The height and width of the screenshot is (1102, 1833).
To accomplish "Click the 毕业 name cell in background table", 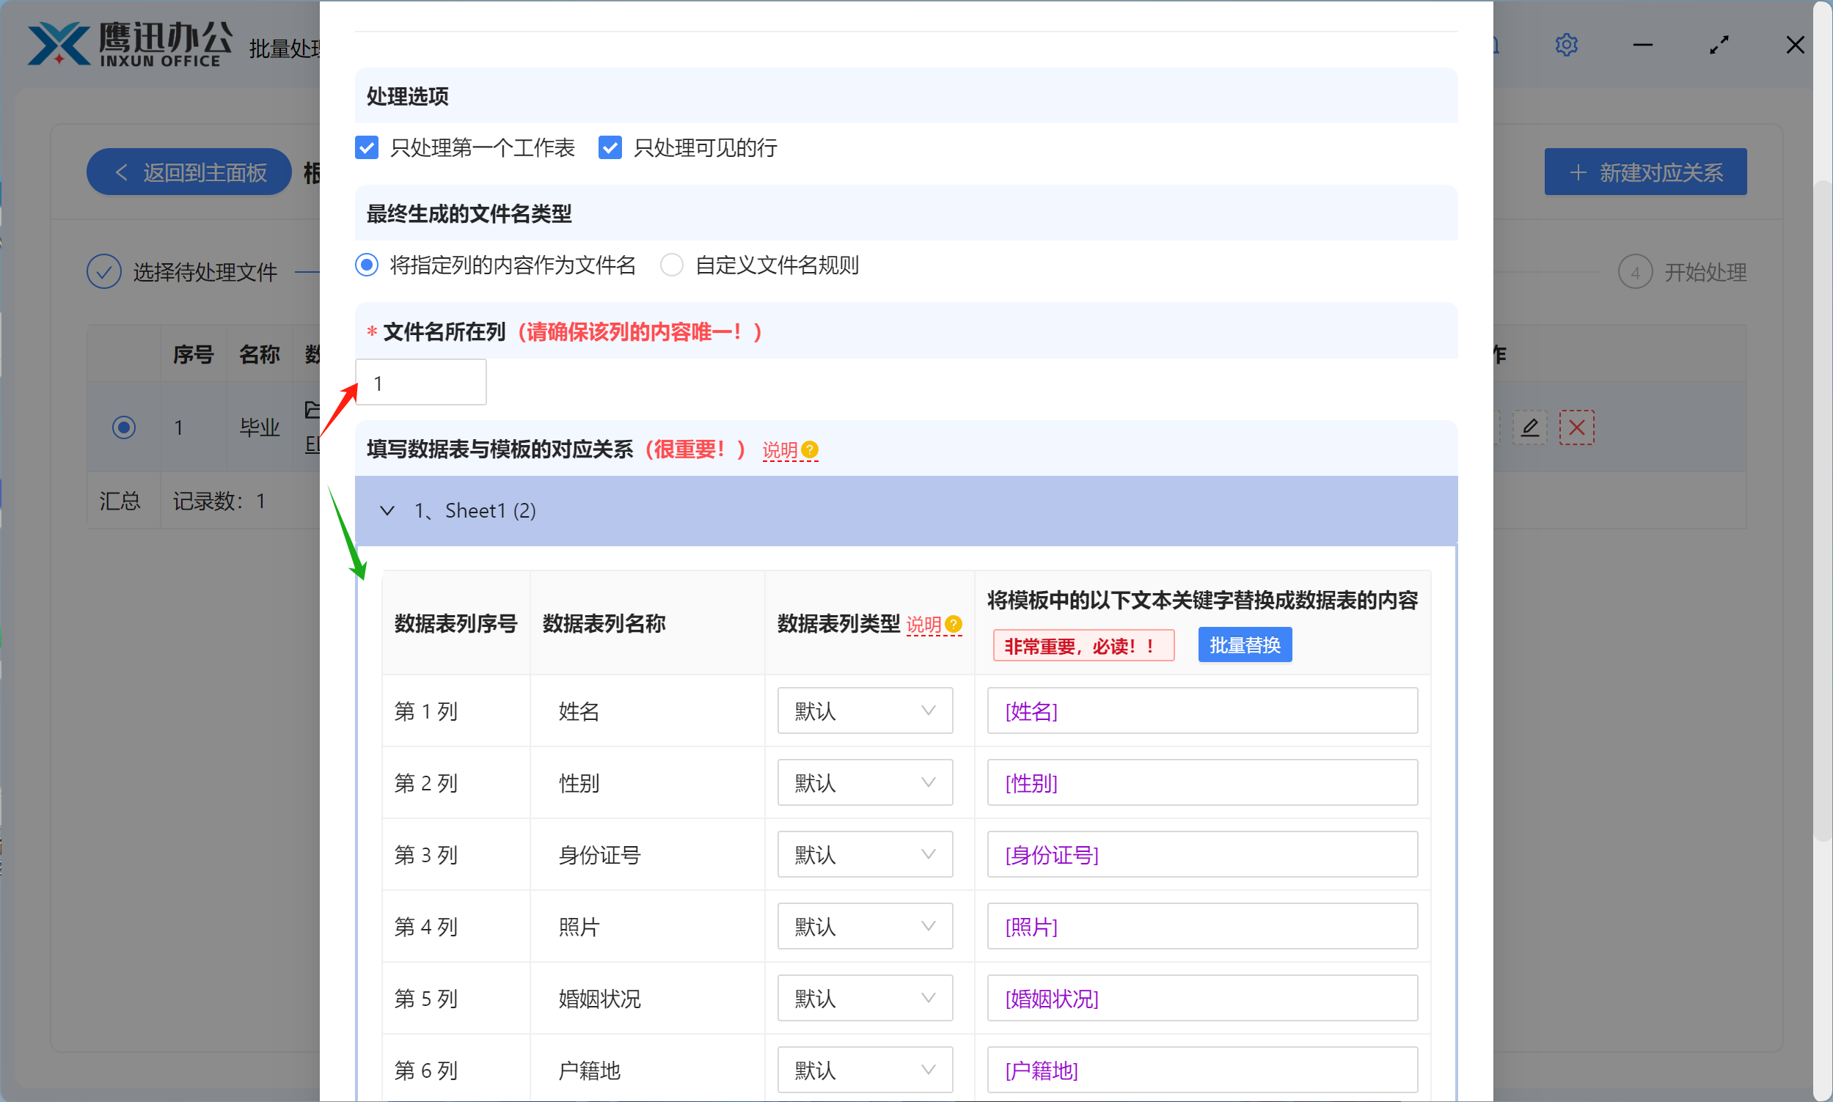I will pyautogui.click(x=259, y=427).
